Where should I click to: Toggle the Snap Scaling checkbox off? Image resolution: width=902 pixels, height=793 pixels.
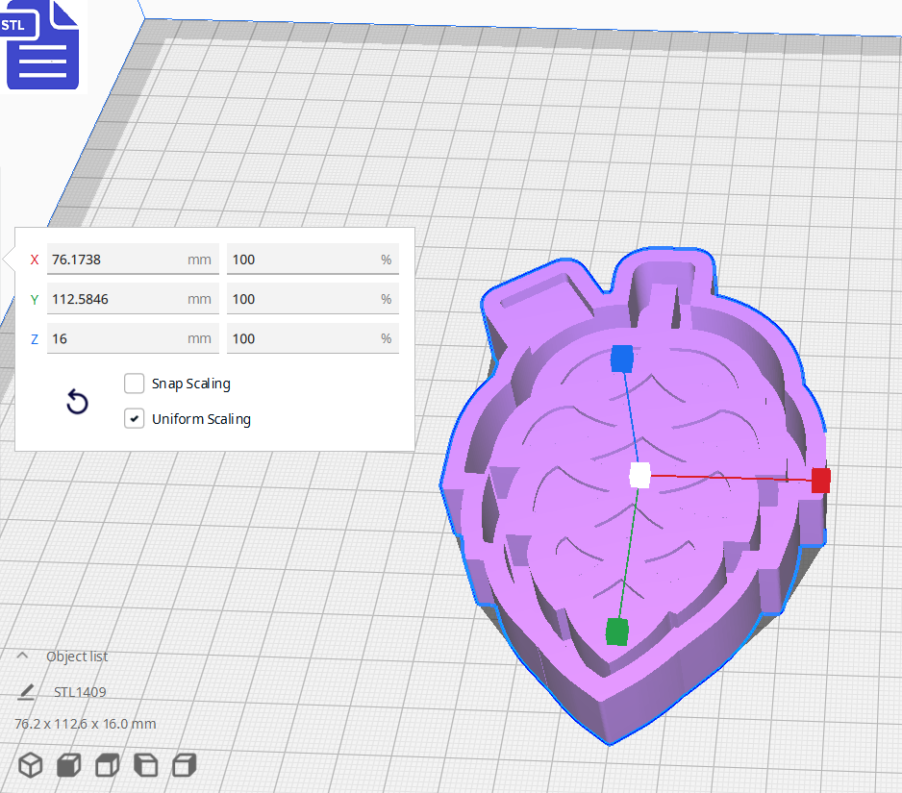tap(134, 384)
